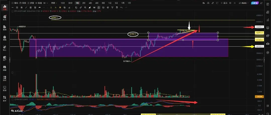
Task: Select the horizontal line drawing tool
Action: click(x=13, y=7)
